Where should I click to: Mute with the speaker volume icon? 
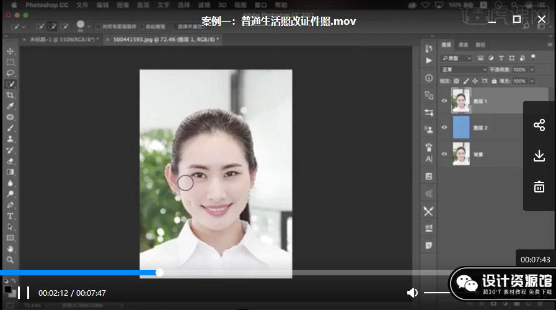(412, 293)
